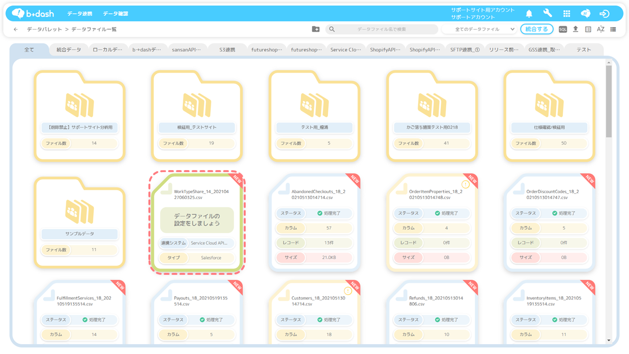Switch to the リリース前… tab
Screen dimensions: 629x354
point(504,50)
